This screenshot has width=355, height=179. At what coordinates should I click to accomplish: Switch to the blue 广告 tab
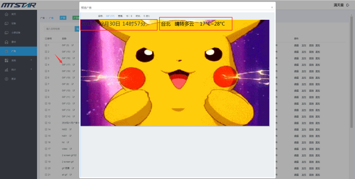pyautogui.click(x=62, y=18)
